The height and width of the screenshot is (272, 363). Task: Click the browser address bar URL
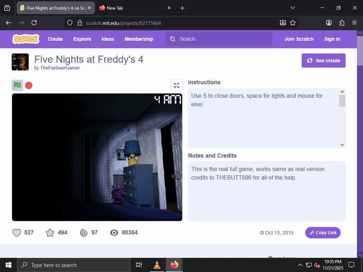(123, 23)
